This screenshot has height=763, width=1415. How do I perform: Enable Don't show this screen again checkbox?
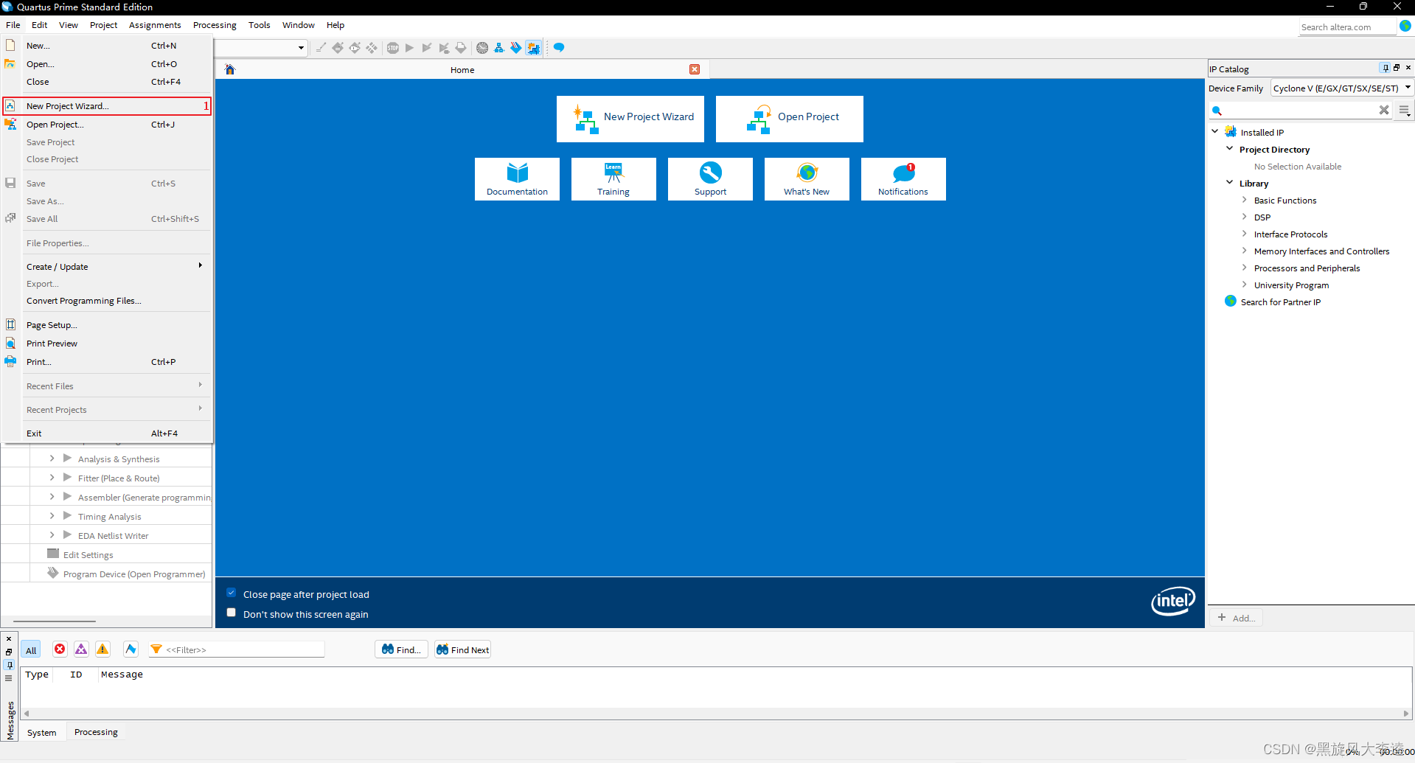pos(232,613)
